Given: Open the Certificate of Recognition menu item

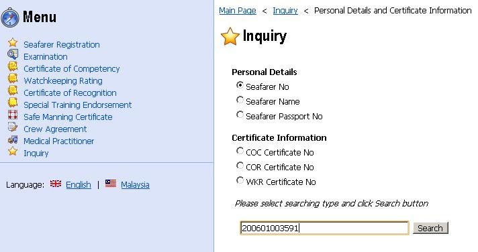Looking at the screenshot, I should click(70, 93).
